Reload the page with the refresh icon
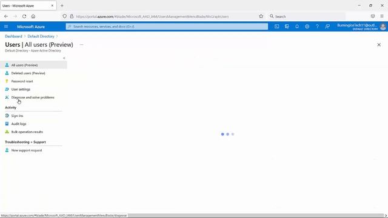 click(24, 16)
